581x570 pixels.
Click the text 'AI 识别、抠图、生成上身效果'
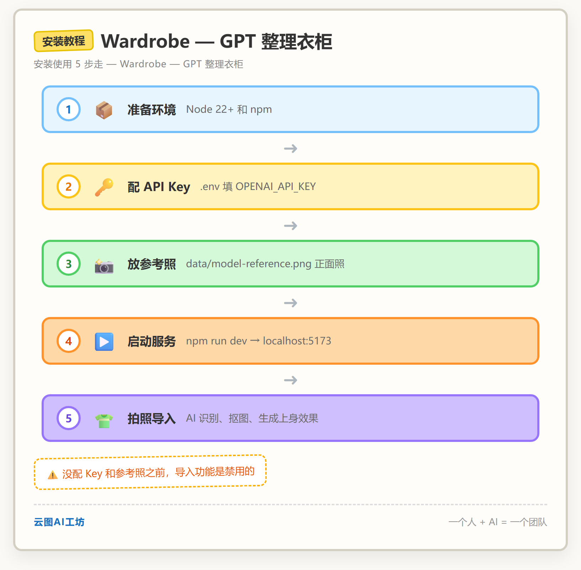click(x=252, y=418)
